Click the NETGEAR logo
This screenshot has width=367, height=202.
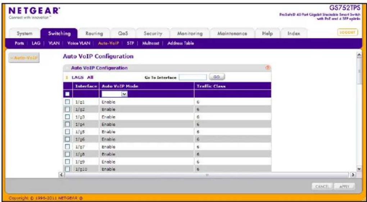(33, 12)
